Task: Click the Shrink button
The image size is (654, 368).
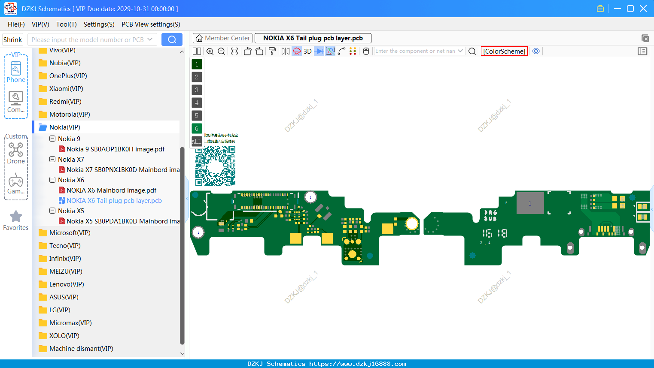Action: coord(12,39)
